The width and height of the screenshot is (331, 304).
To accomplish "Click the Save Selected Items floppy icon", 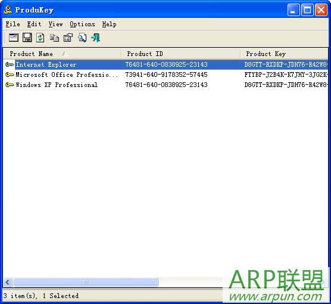I will 27,38.
